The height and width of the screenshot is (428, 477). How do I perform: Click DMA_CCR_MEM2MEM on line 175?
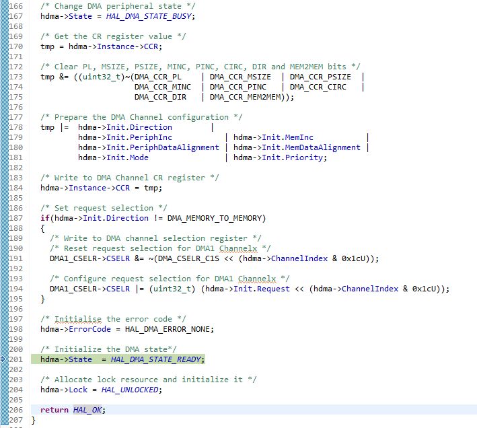[x=245, y=97]
